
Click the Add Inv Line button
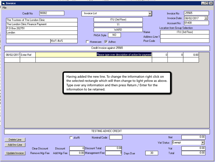point(15,145)
